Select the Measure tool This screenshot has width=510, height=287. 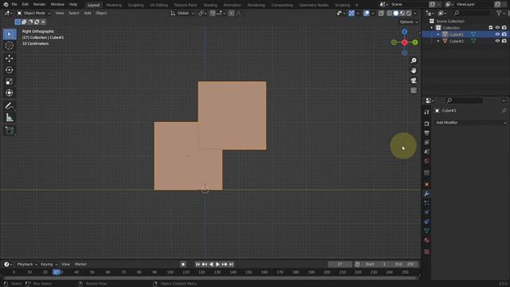click(x=10, y=117)
